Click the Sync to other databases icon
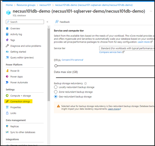This screenshot has height=146, width=155. 7,132
